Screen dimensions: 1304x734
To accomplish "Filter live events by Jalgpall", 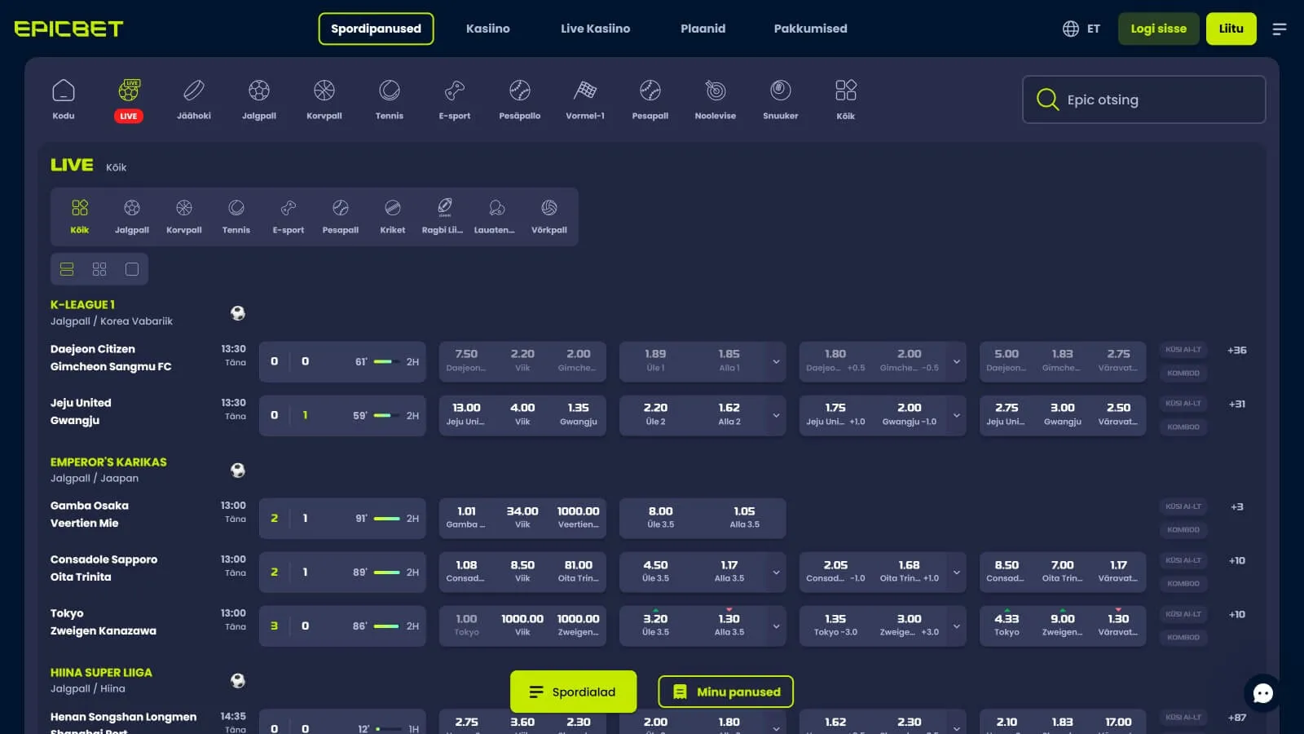I will coord(132,217).
